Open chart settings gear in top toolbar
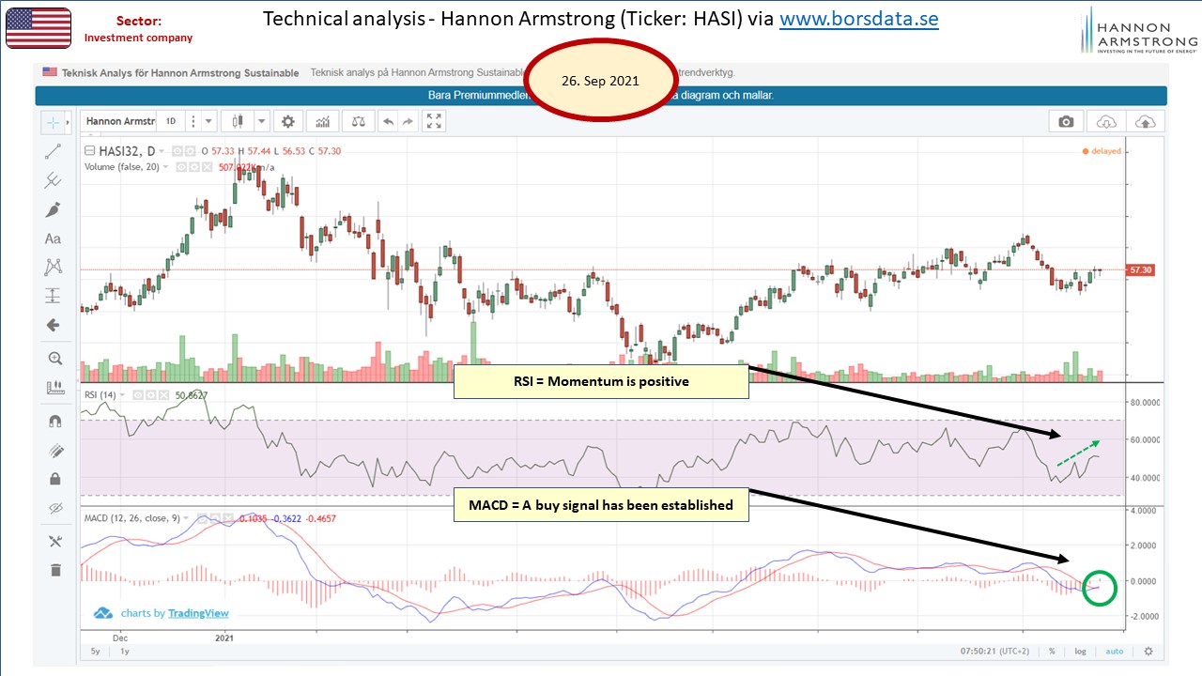Viewport: 1202px width, 676px height. click(x=288, y=121)
